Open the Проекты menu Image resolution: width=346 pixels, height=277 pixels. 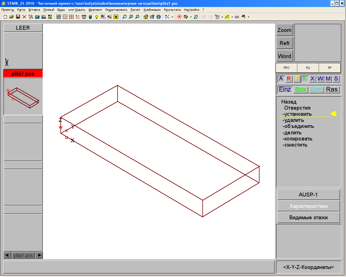8,10
